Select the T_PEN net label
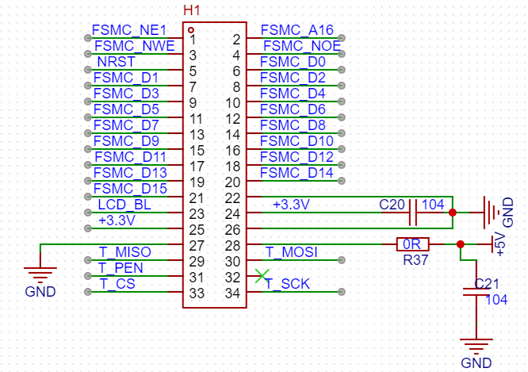The height and width of the screenshot is (372, 528). click(x=121, y=267)
